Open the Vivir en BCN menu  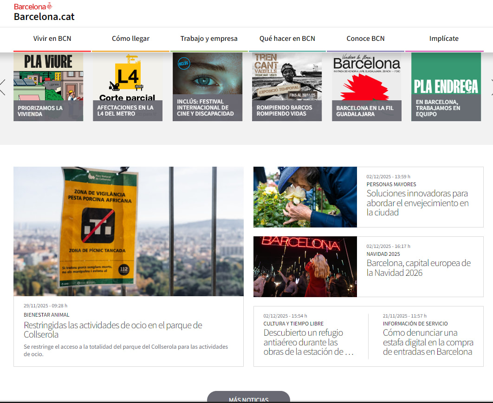click(x=52, y=39)
